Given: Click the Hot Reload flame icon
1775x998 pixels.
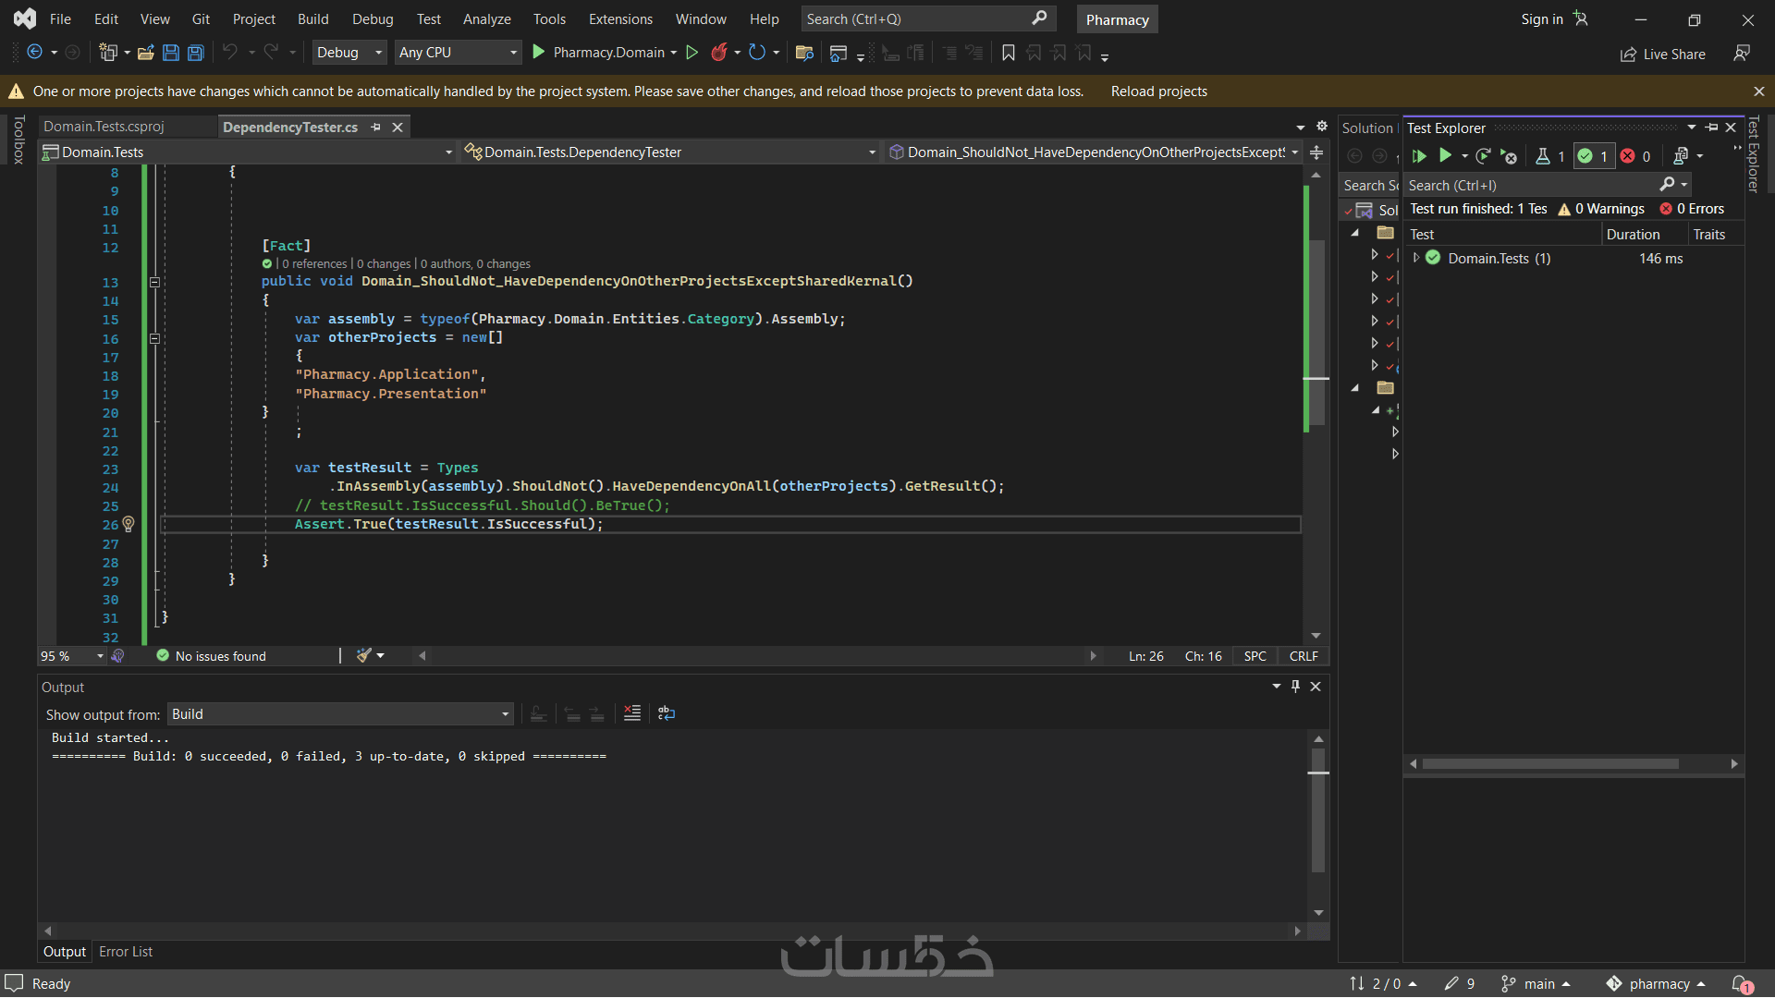Looking at the screenshot, I should pyautogui.click(x=719, y=53).
